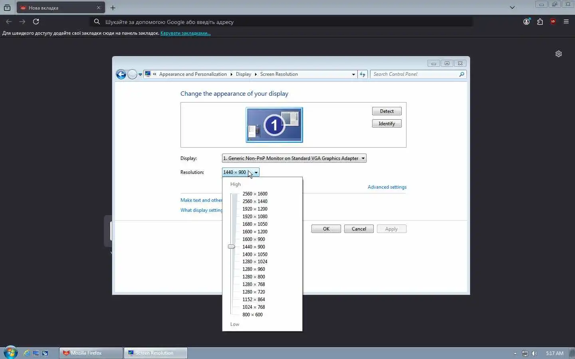
Task: Choose 1920 × 1200 resolution
Action: click(255, 209)
